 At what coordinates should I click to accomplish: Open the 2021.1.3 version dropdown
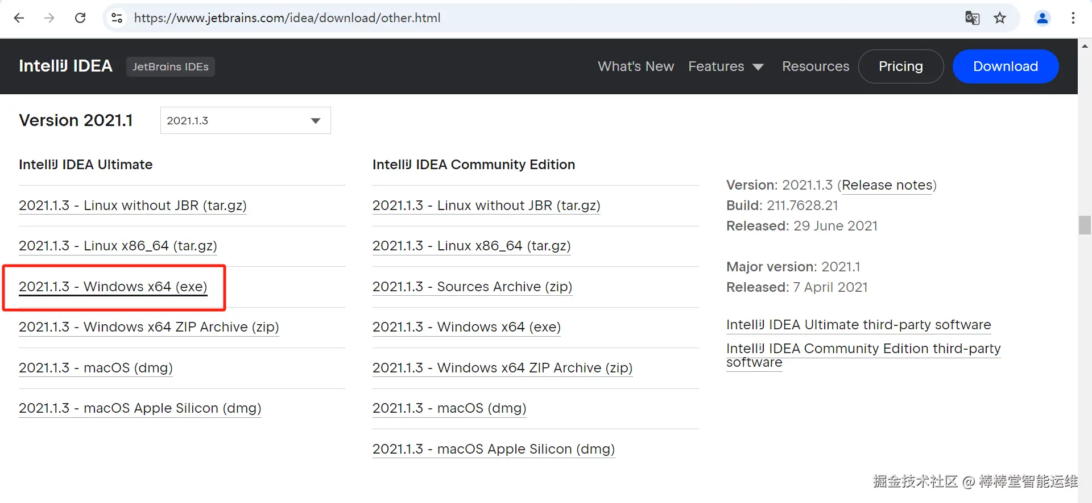(245, 120)
